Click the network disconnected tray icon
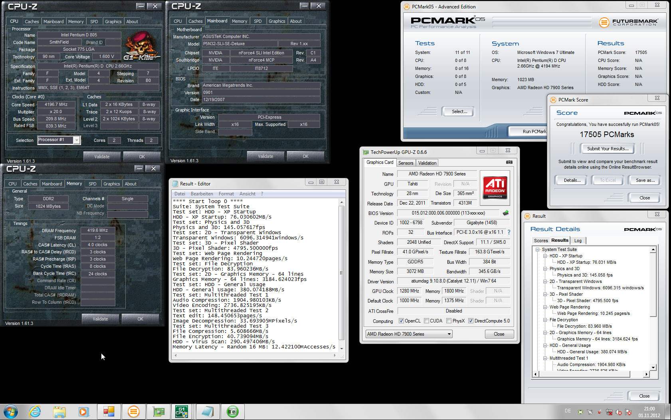This screenshot has width=671, height=420. 609,412
